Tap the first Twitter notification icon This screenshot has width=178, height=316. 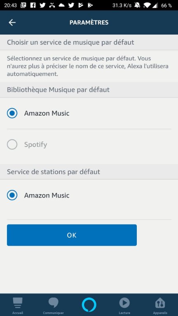[x=42, y=5]
